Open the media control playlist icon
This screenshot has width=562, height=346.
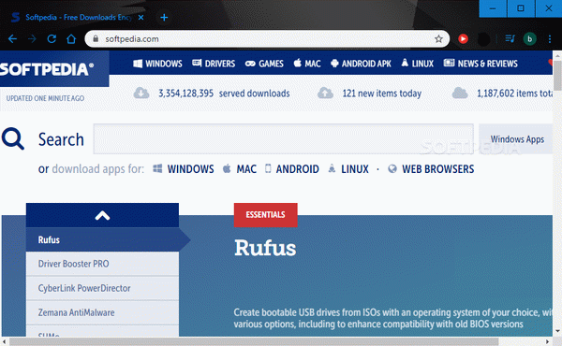[510, 38]
